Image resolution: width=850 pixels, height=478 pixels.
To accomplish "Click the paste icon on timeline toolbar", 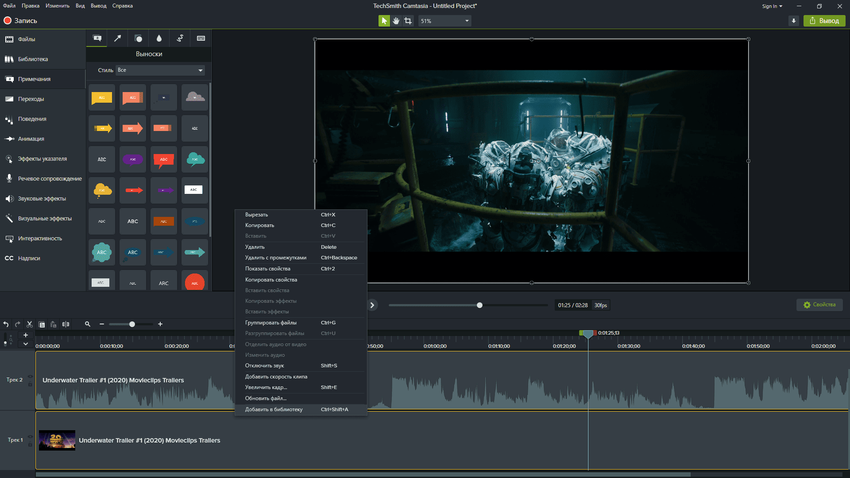I will point(54,324).
